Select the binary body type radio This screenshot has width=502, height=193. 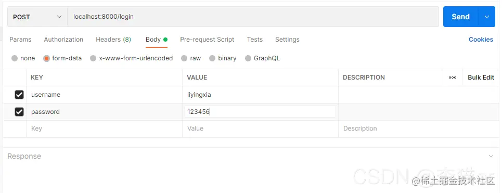pyautogui.click(x=212, y=58)
